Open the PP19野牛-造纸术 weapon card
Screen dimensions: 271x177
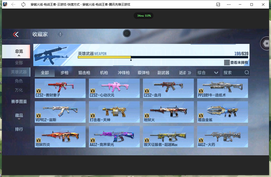(223, 88)
